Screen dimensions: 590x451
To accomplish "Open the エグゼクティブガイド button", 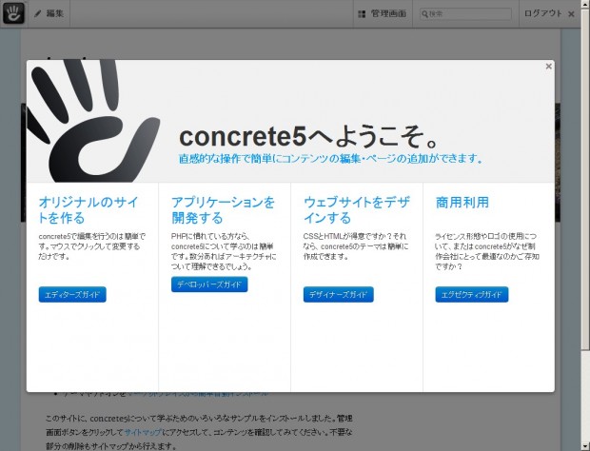I will click(472, 295).
